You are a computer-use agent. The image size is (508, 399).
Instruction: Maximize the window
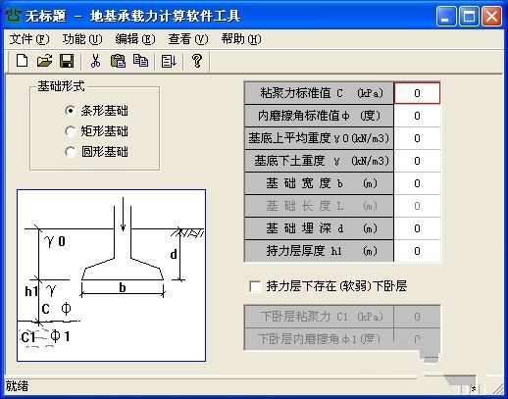469,16
